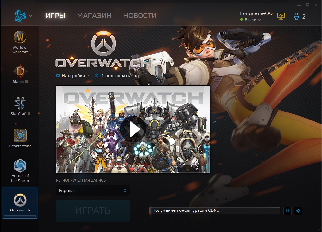Click the 'РЕГИОН/УЧЕТНАЯ ЗАПИСЬ' label

click(81, 180)
